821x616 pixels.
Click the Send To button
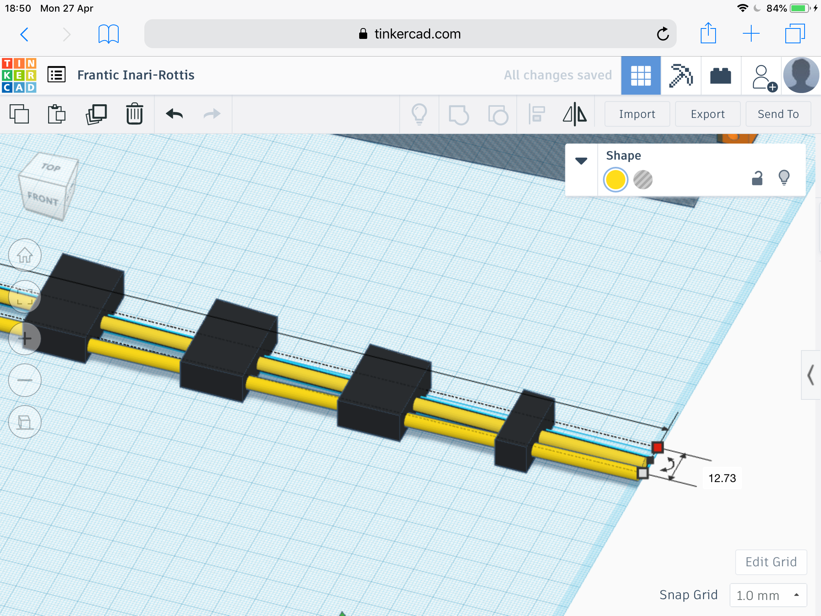[778, 114]
